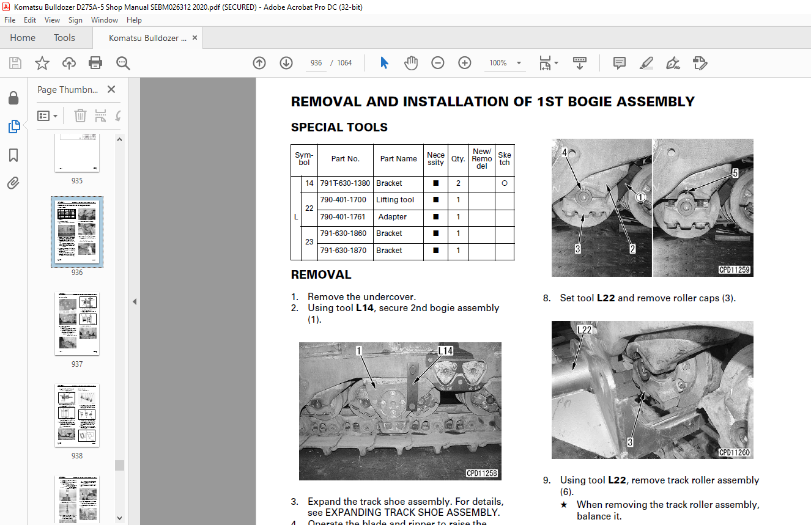Go to next page arrow
The width and height of the screenshot is (811, 525).
pyautogui.click(x=286, y=63)
